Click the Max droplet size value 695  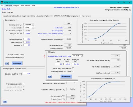115,60
